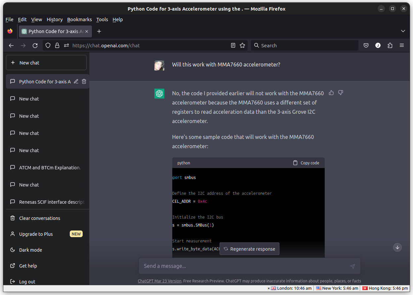Open the Pocket save icon
The image size is (413, 295).
[x=366, y=46]
